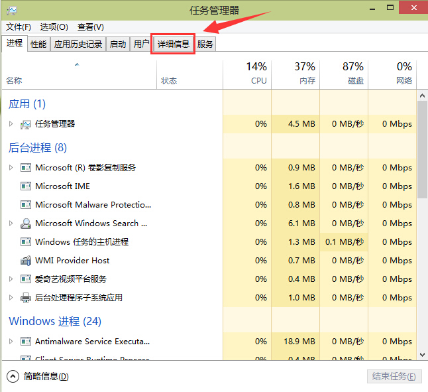The height and width of the screenshot is (392, 428).
Task: Click the 后台处理程序子系统应用 printer icon
Action: click(x=26, y=298)
